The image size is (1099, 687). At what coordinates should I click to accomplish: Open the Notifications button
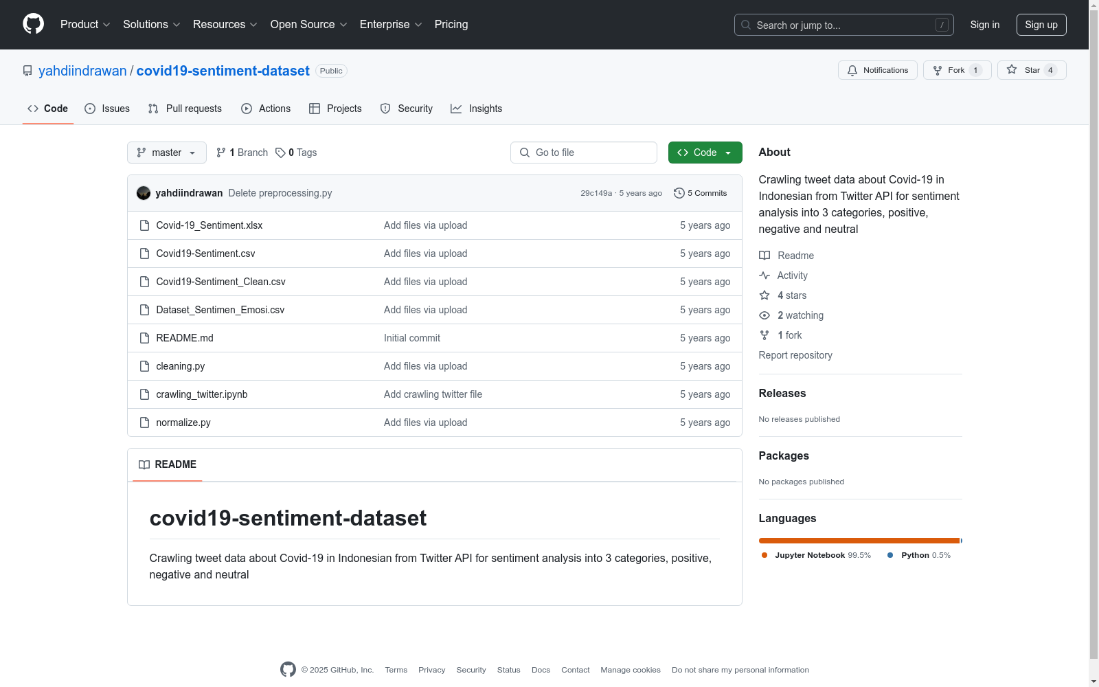click(x=878, y=70)
